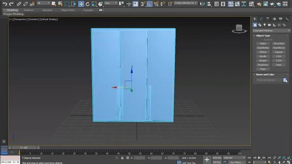Screen dimensions: 292x164
Task: Open reference coordinate system View dropdown
Action: 110,3
